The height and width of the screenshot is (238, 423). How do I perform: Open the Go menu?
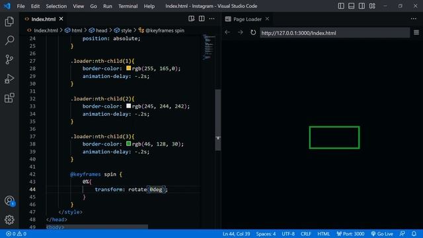93,6
